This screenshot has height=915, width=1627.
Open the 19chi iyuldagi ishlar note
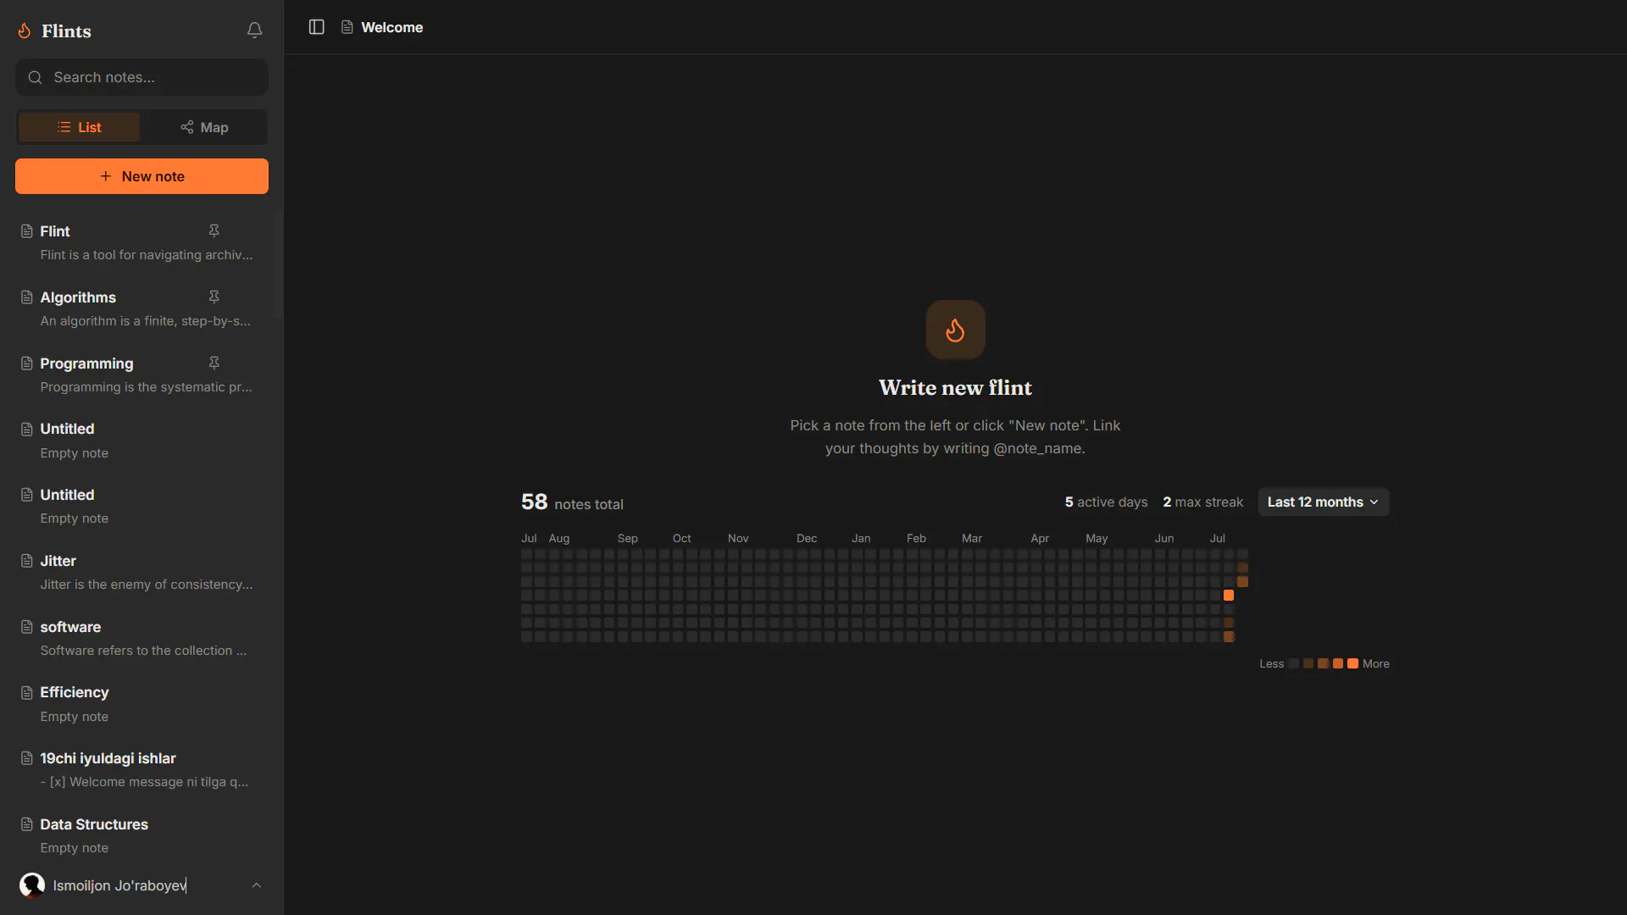pyautogui.click(x=142, y=769)
